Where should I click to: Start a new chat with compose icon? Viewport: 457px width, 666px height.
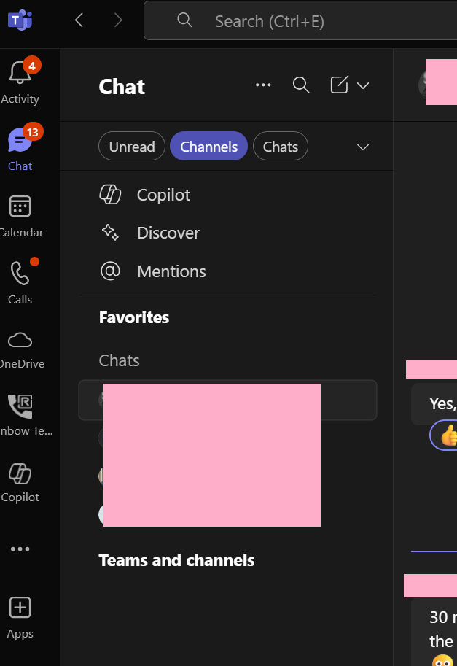point(340,85)
